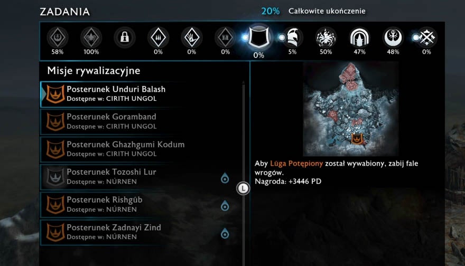The image size is (465, 266).
Task: Choose the Posterunek Goramband mission
Action: coord(141,121)
